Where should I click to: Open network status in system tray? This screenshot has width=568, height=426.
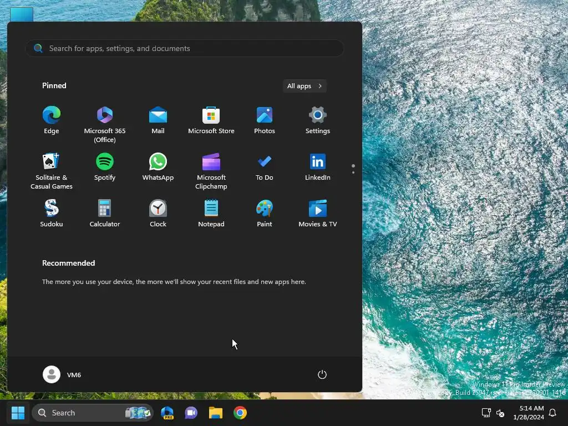(486, 413)
